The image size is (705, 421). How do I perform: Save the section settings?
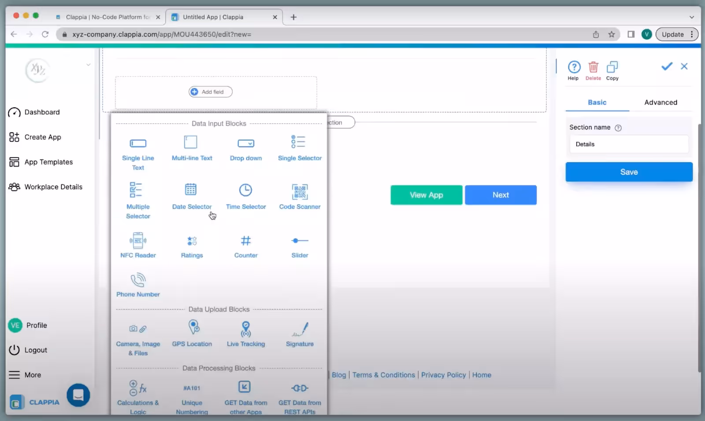click(x=629, y=172)
